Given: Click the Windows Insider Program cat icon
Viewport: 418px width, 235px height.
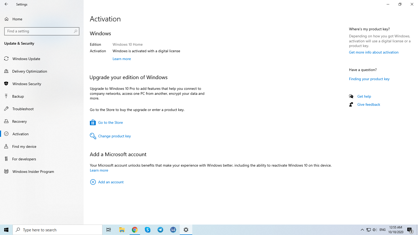Looking at the screenshot, I should point(6,172).
